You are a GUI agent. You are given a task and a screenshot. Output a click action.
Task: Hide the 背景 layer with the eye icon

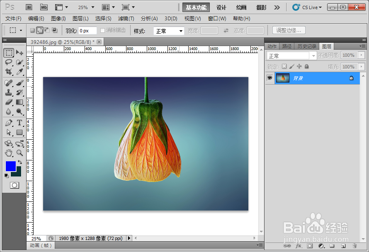pos(269,78)
